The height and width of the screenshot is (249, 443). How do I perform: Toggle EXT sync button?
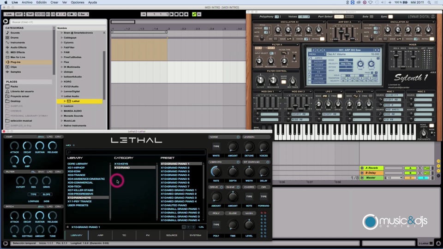pos(19,14)
